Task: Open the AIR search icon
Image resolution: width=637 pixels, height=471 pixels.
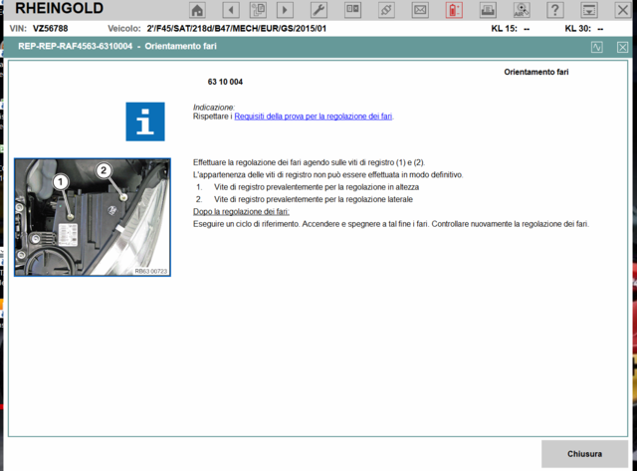Action: 521,10
